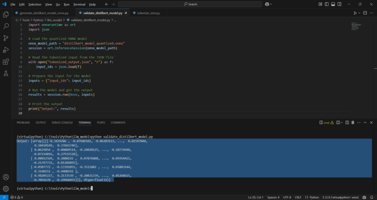Switch to OUTPUT panel tab
Image resolution: width=377 pixels, height=200 pixels.
(40, 122)
